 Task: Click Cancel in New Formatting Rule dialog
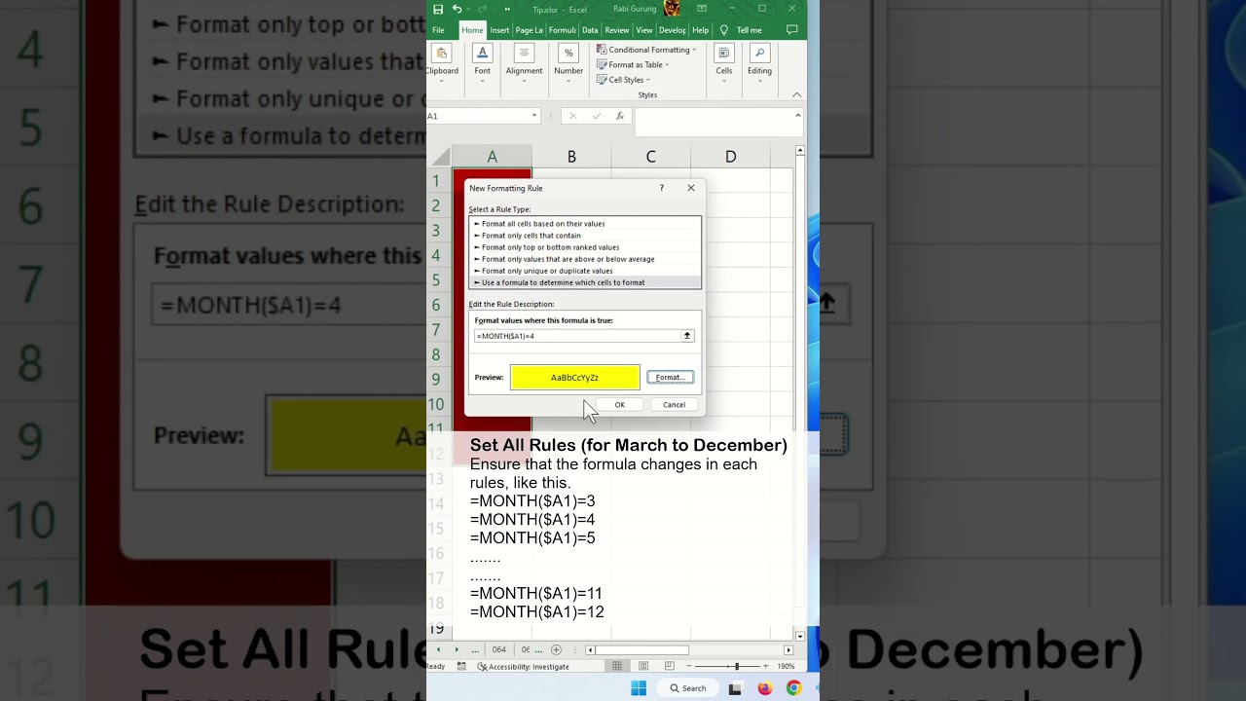point(674,405)
